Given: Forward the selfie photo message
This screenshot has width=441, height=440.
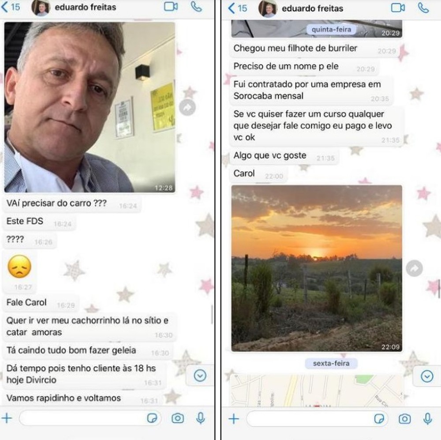Looking at the screenshot, I should tap(187, 107).
